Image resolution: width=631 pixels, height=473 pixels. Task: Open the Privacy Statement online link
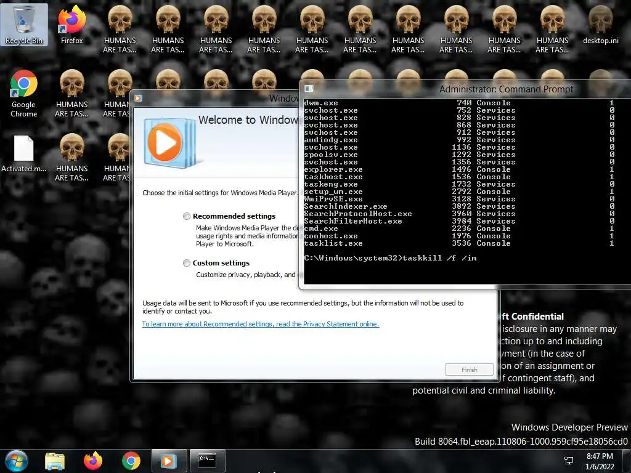point(261,324)
